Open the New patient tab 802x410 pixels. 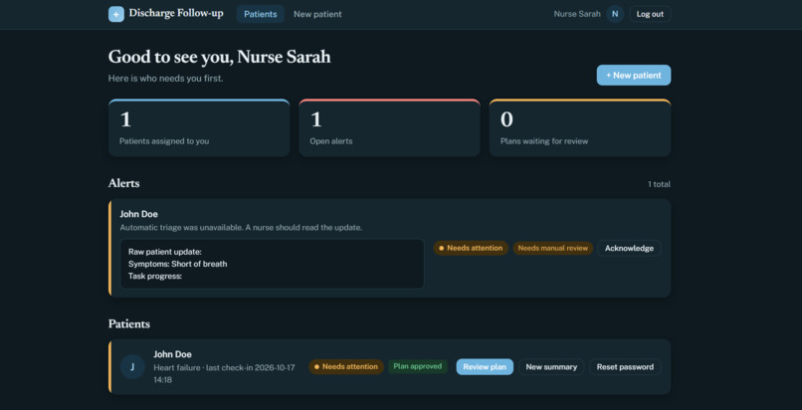(317, 14)
